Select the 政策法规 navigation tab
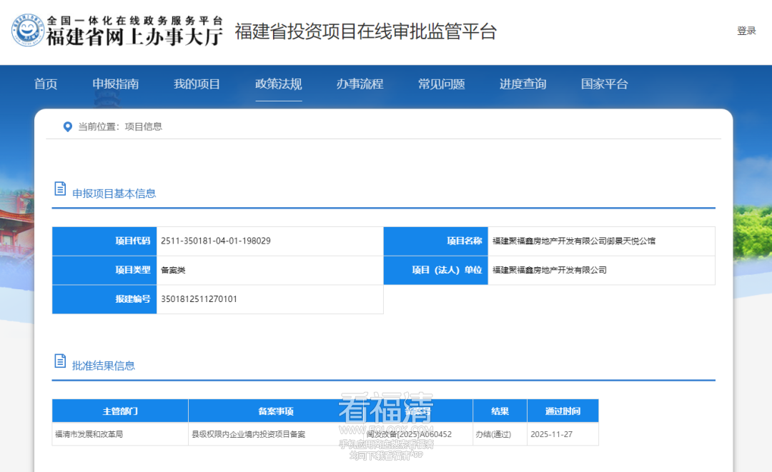 click(x=279, y=84)
